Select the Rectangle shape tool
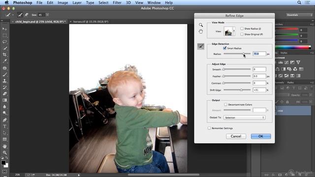Image resolution: width=315 pixels, height=177 pixels. [4, 139]
